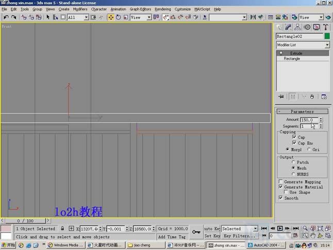Screen dimensions: 333x250
Task: Select the Grid capping radio button
Action: [x=309, y=149]
